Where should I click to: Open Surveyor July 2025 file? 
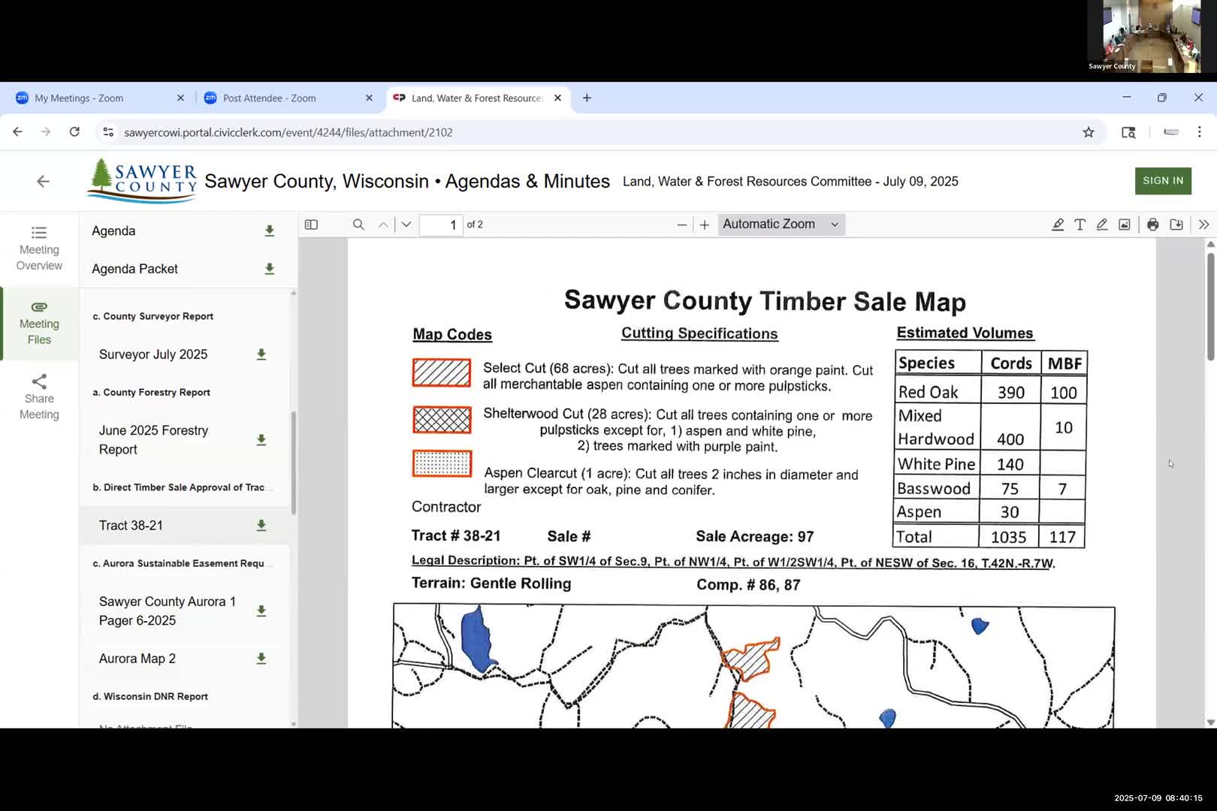pos(153,354)
